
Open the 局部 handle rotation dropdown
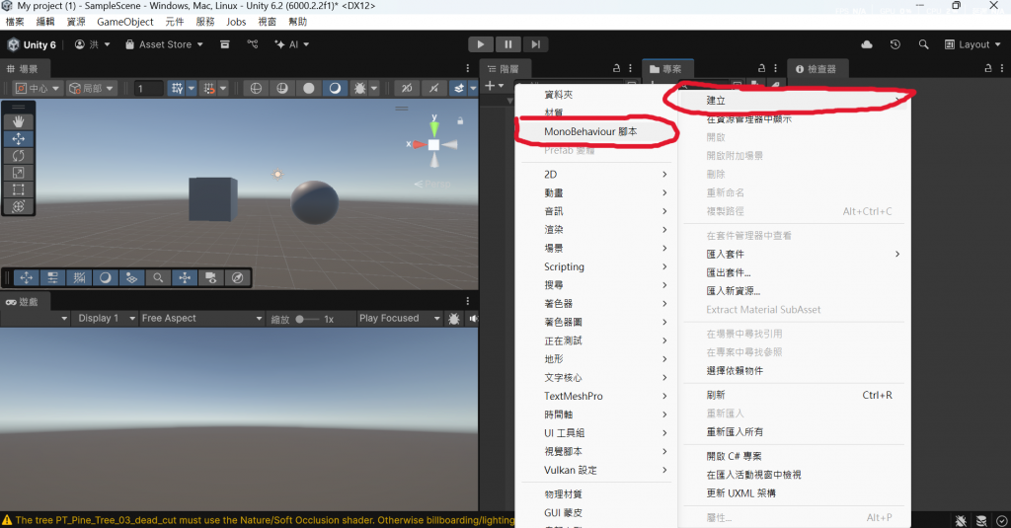(92, 88)
